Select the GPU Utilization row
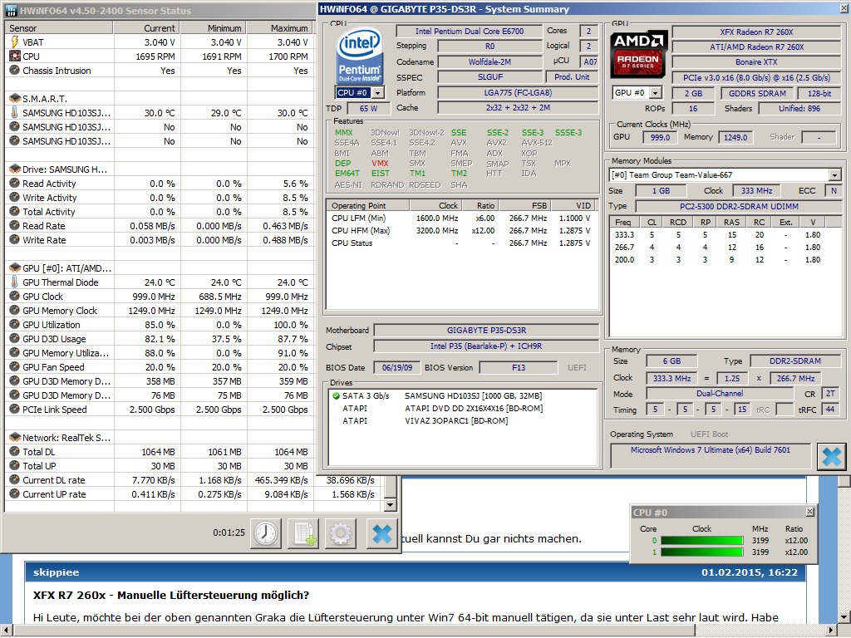 (160, 325)
